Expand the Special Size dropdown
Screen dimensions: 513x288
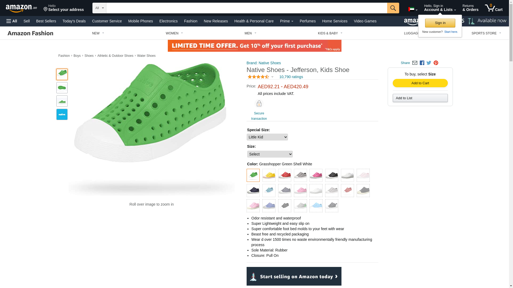pyautogui.click(x=267, y=137)
